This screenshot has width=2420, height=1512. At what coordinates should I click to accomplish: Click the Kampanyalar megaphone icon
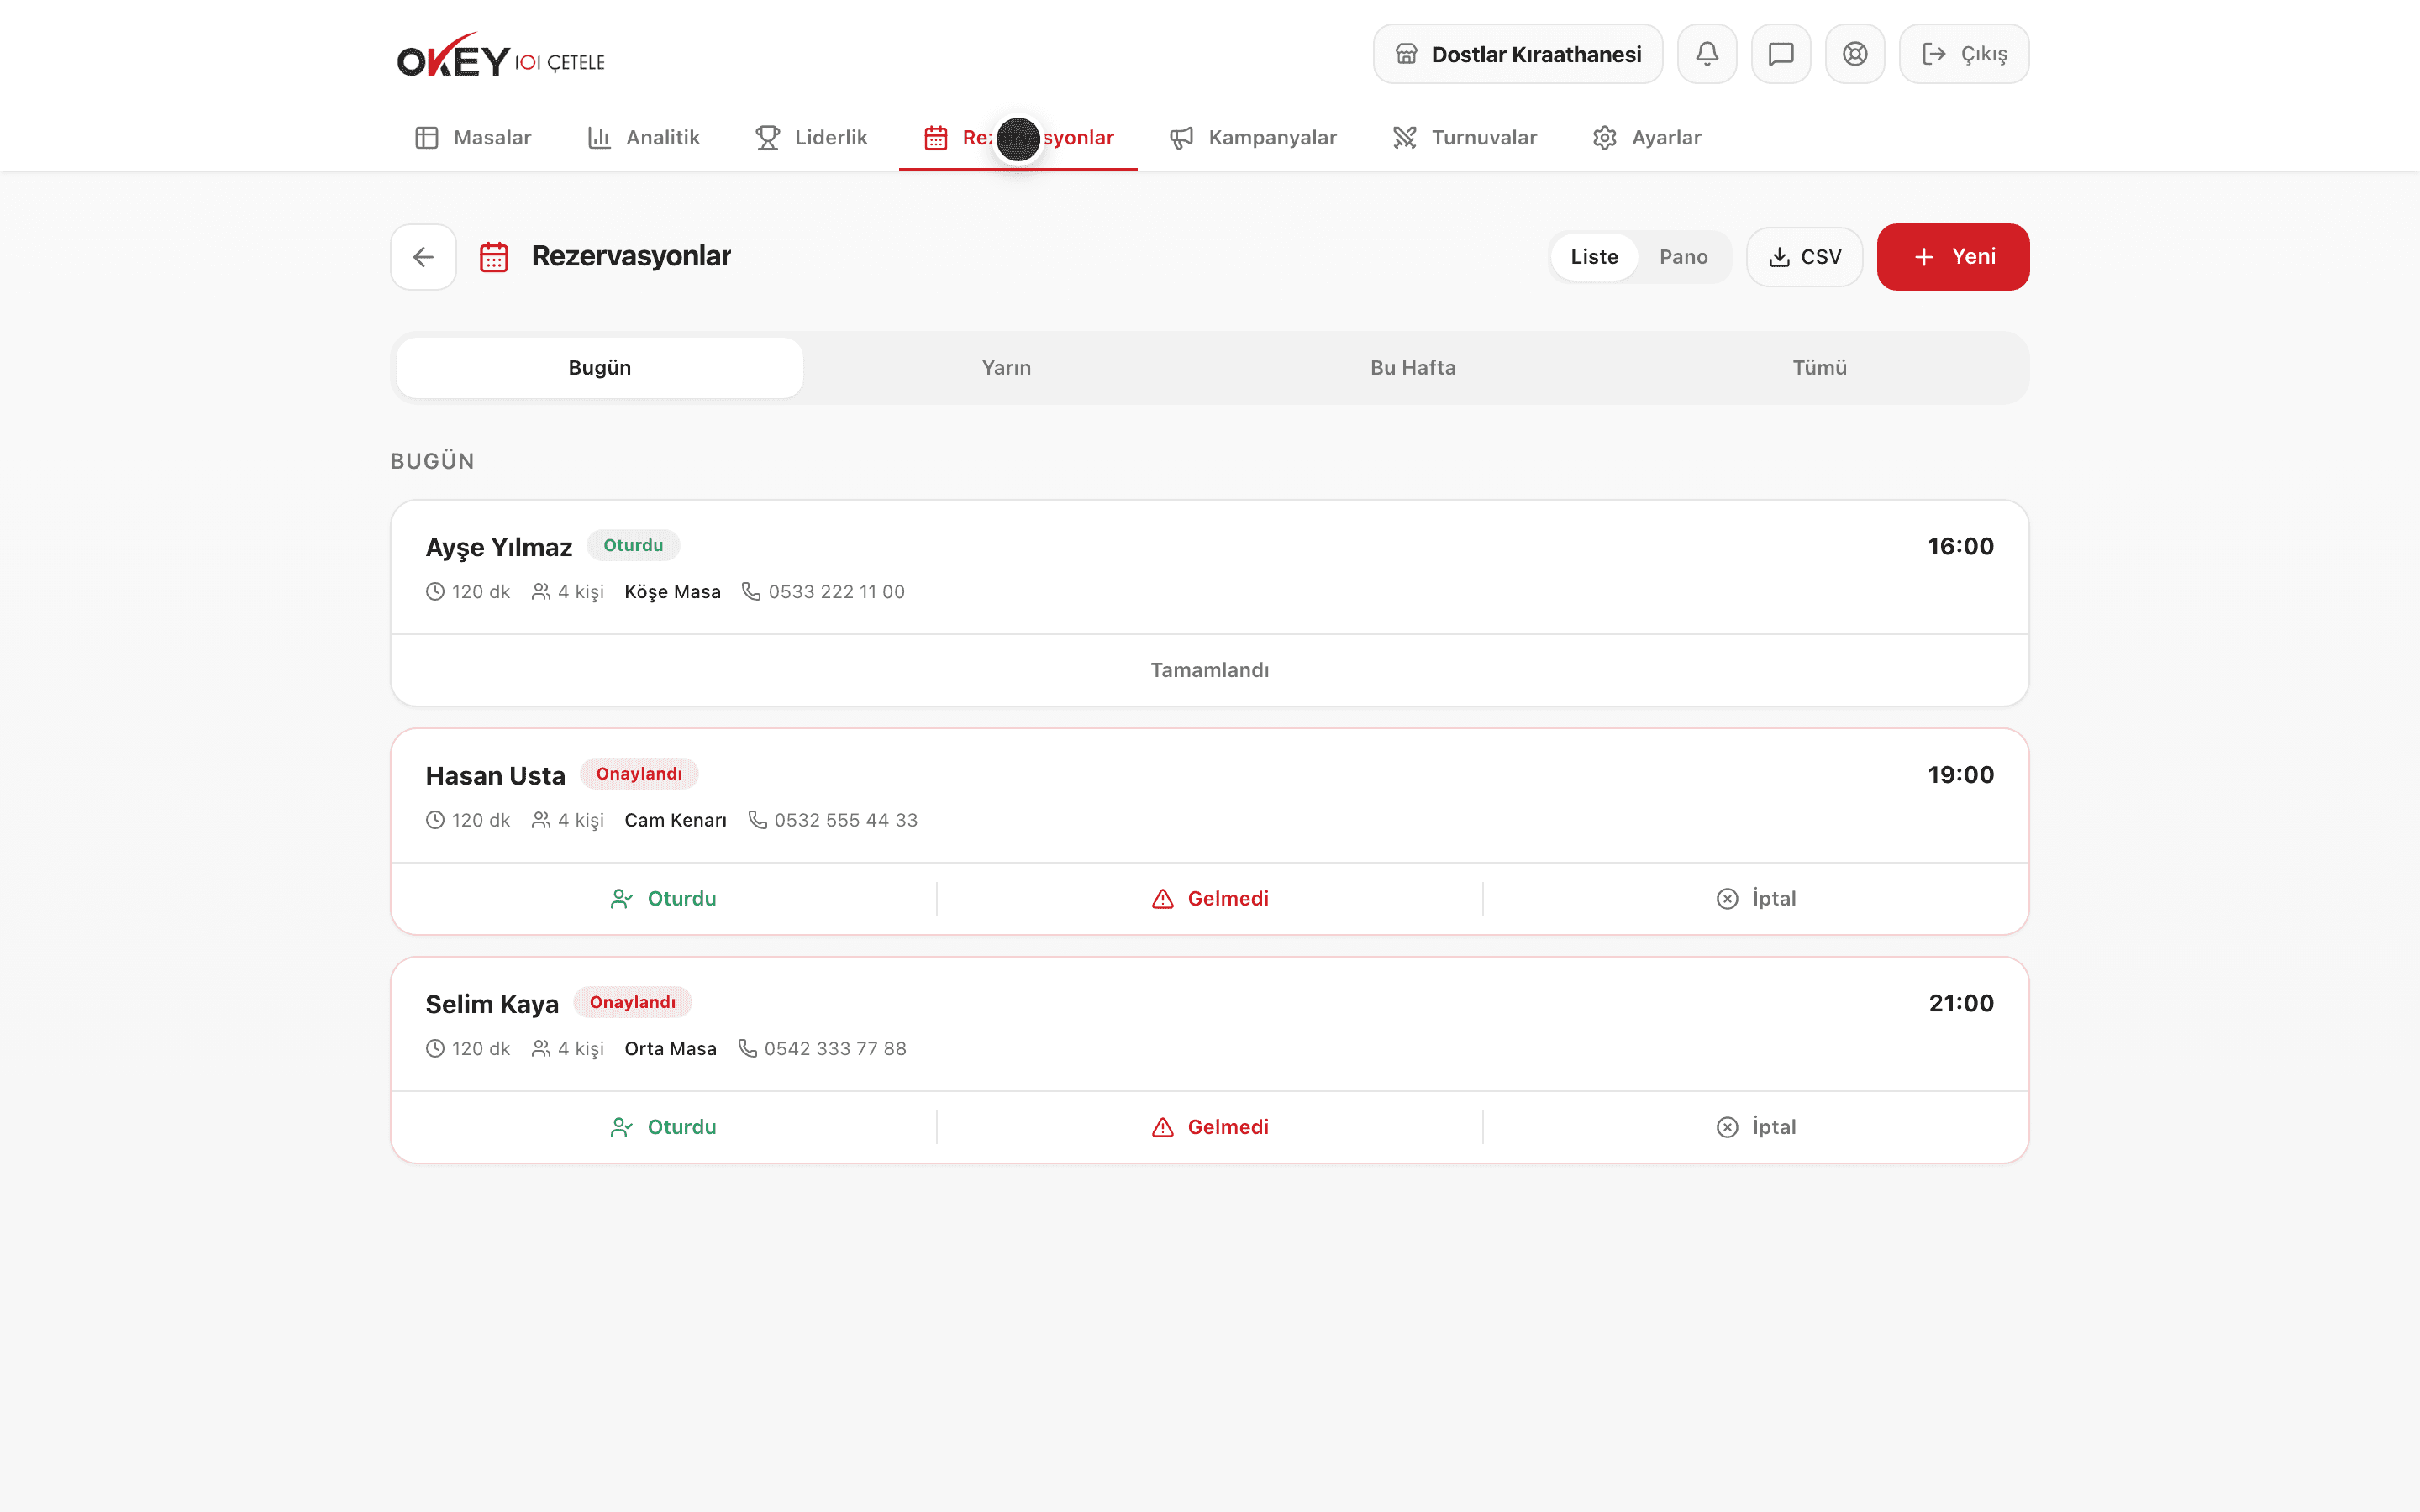point(1181,138)
